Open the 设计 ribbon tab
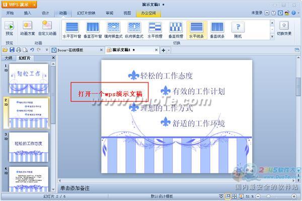The height and width of the screenshot is (201, 302). [x=45, y=13]
